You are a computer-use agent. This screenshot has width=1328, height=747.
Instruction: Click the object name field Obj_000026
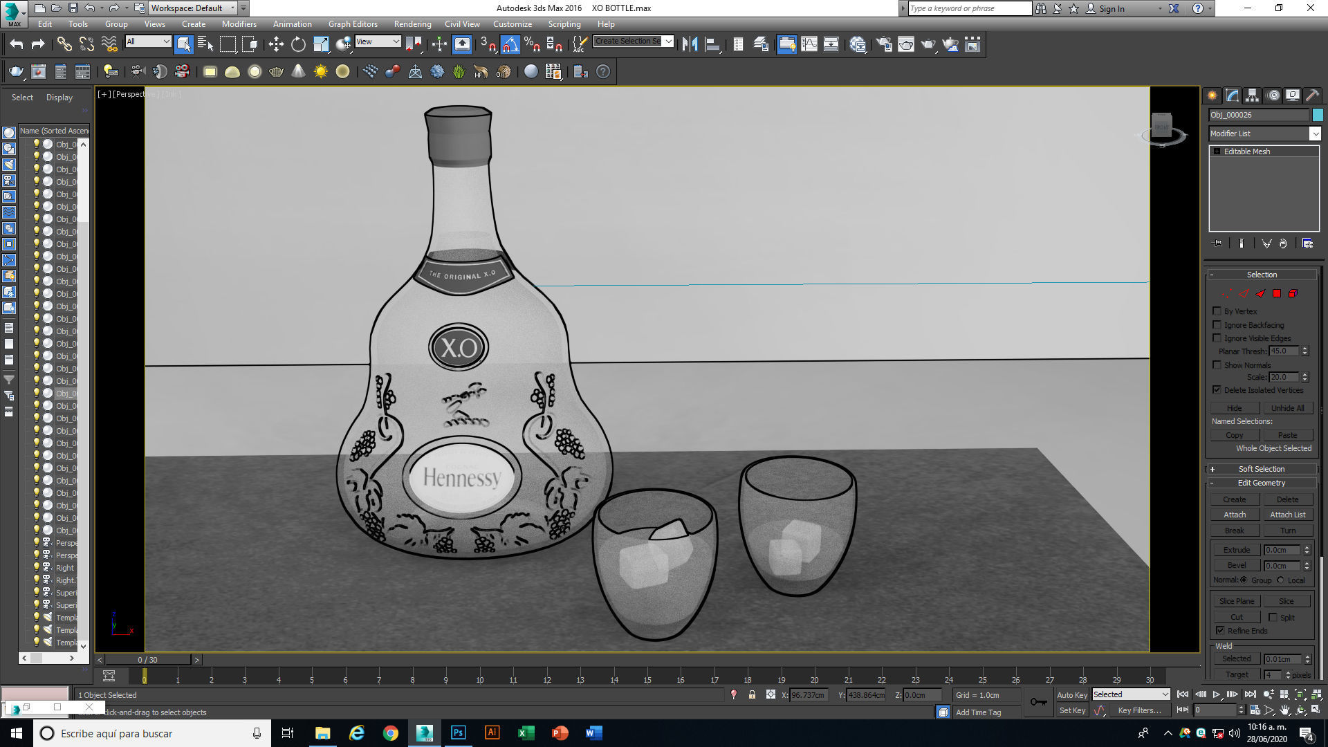pyautogui.click(x=1259, y=115)
